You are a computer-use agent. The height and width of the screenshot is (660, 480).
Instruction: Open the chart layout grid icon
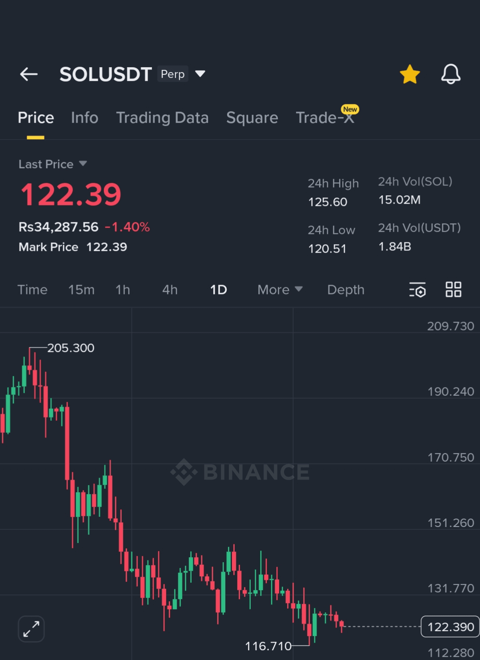453,290
